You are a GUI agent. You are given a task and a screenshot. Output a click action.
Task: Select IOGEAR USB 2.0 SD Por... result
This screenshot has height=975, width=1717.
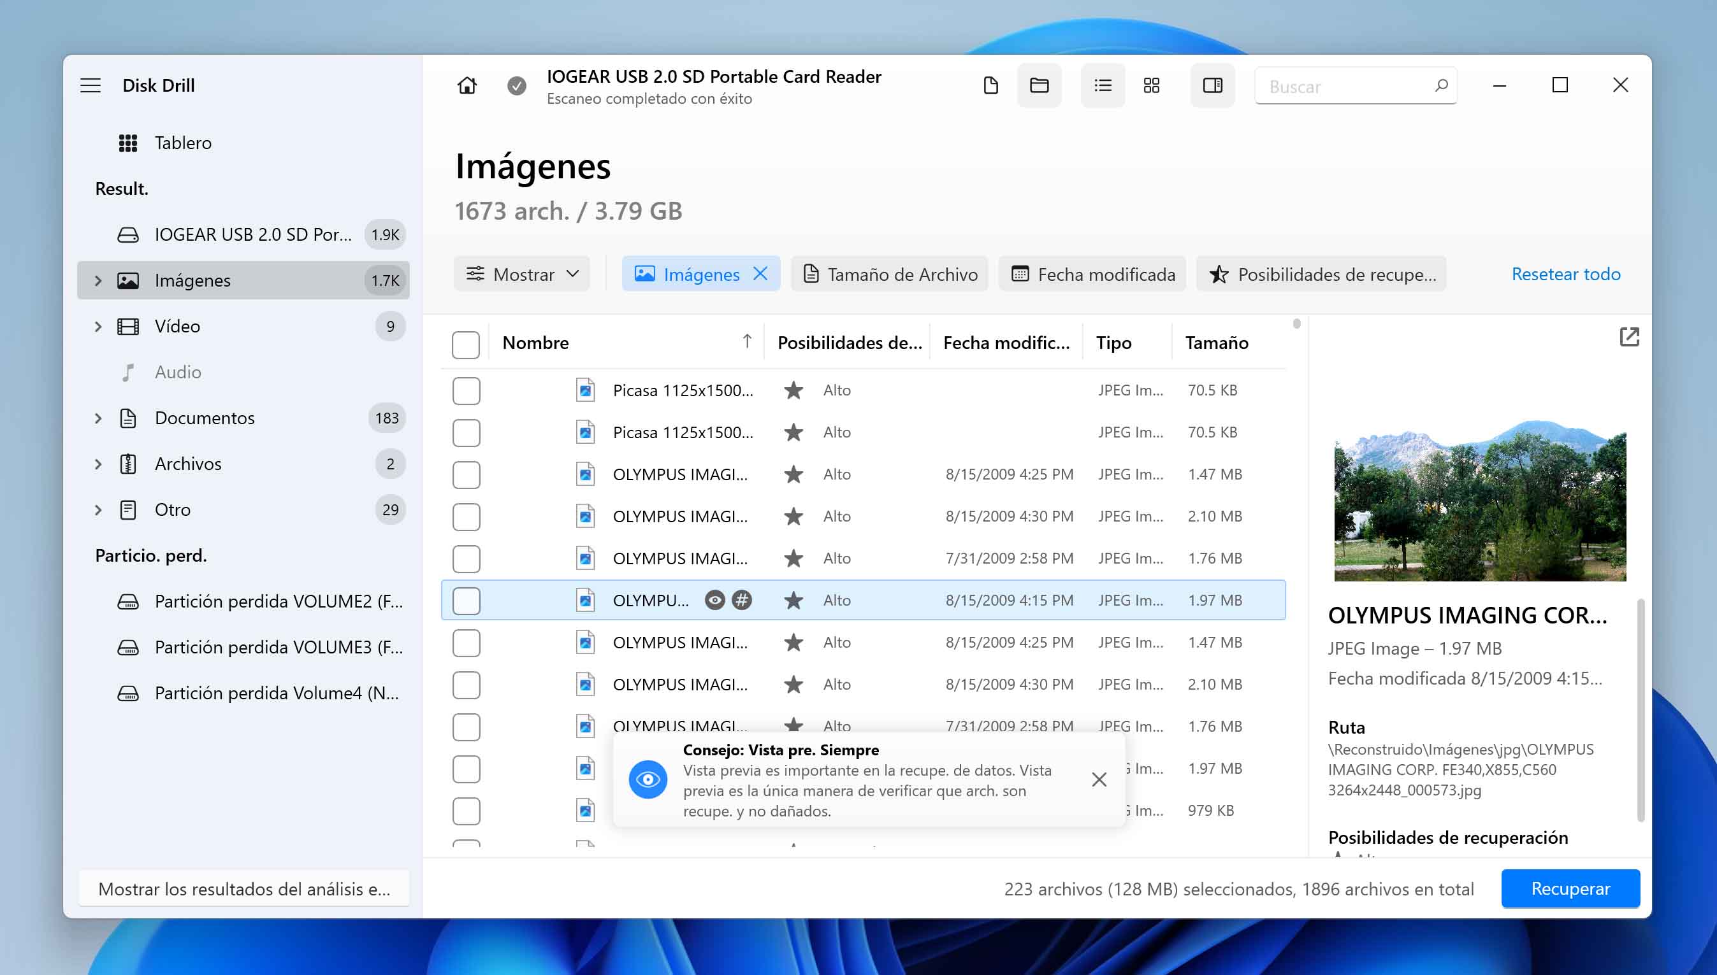tap(243, 235)
